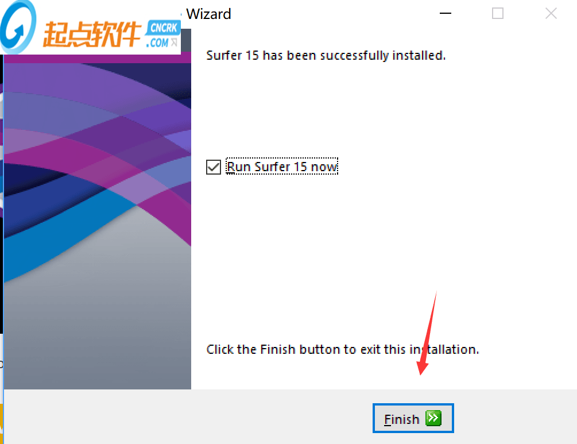Click the CNCRK .COM badge
The width and height of the screenshot is (577, 444).
162,34
